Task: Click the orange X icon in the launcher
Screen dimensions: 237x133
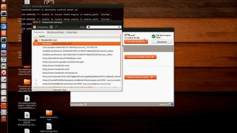Action: pos(4,20)
